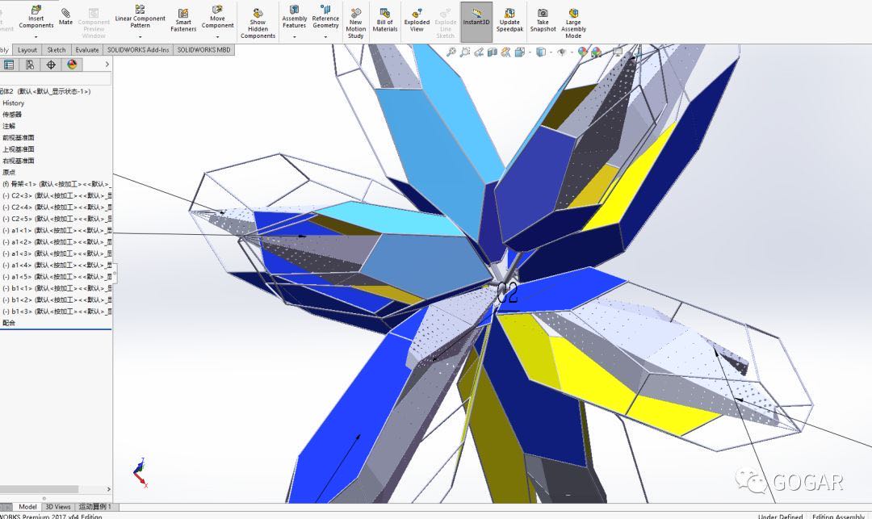Open the SOLIDWORKS Add-Ins tab
The width and height of the screenshot is (872, 519).
tap(138, 49)
